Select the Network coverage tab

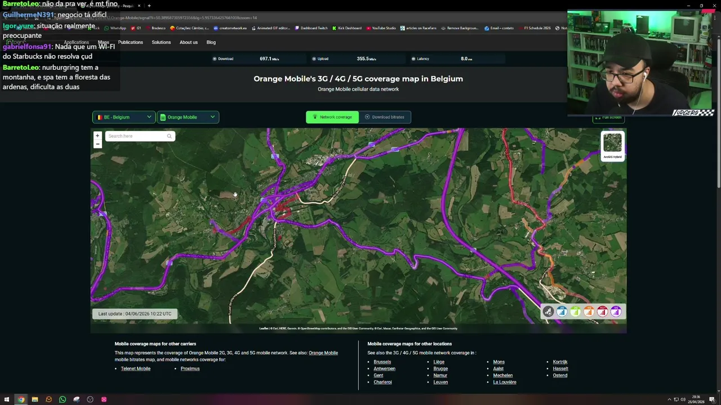tap(332, 117)
